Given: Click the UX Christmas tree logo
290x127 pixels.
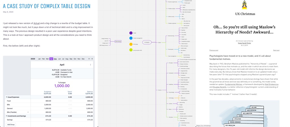Looking at the screenshot, I should click(x=245, y=5).
